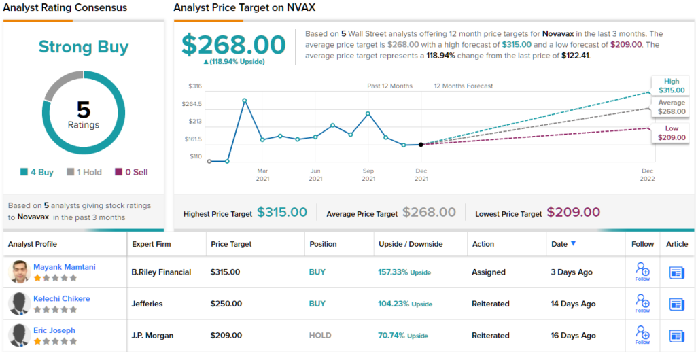The width and height of the screenshot is (696, 352).
Task: Click Eric Joseph's star rating
Action: click(55, 341)
